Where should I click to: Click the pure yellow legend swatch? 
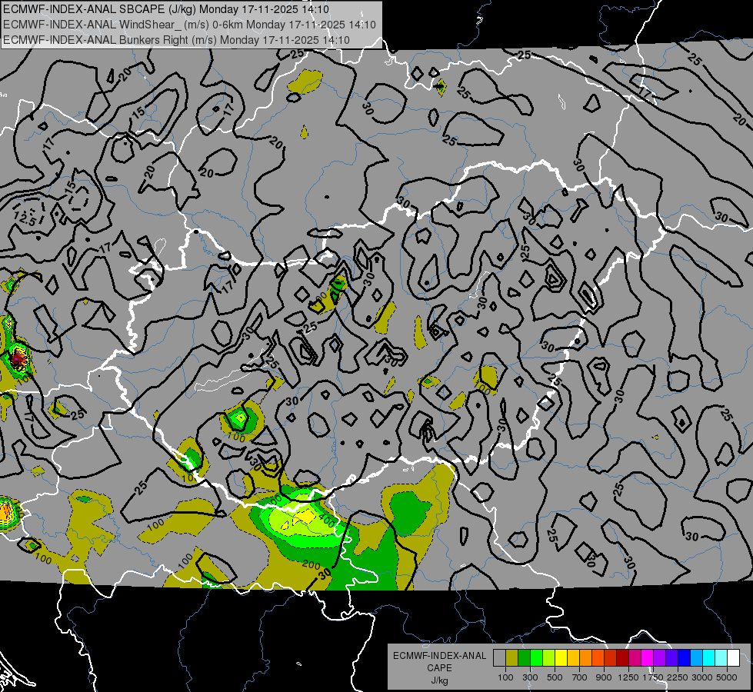point(561,658)
